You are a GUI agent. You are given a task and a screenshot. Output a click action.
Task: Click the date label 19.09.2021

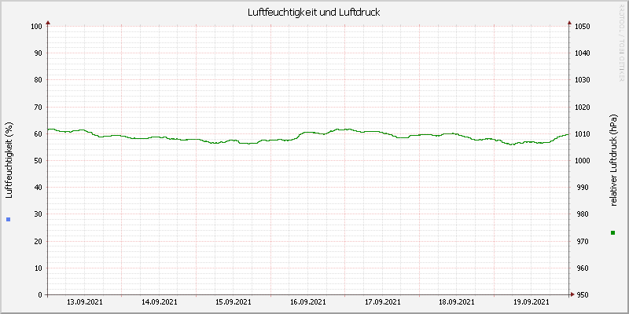532,302
